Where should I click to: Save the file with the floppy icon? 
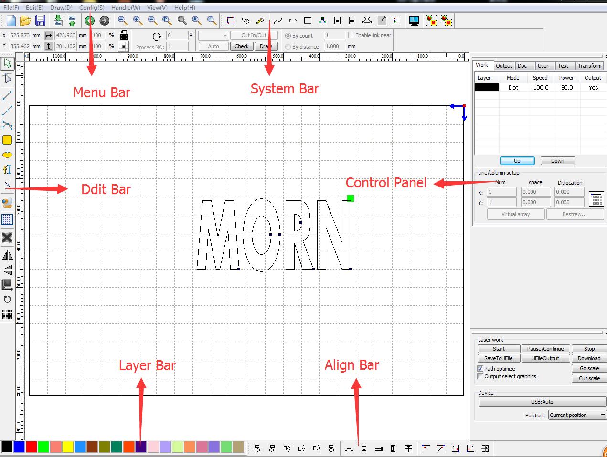(x=40, y=21)
